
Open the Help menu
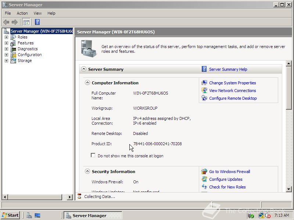tap(51, 13)
